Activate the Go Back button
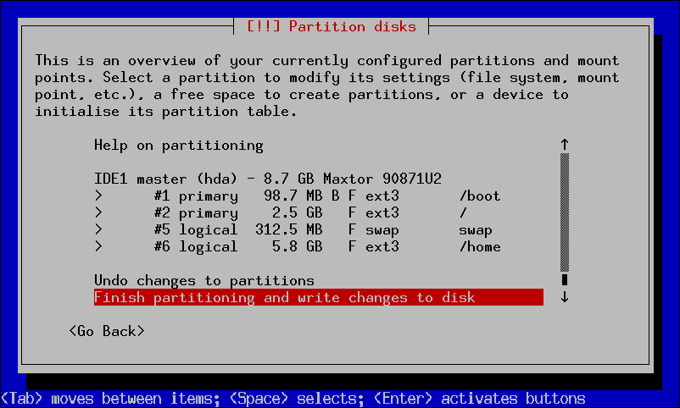 pyautogui.click(x=107, y=331)
